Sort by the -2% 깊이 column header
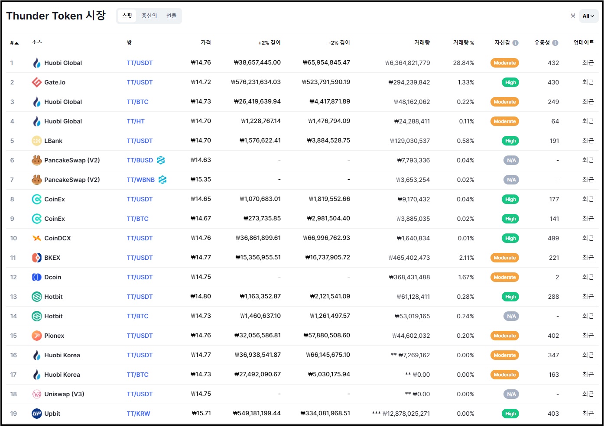The height and width of the screenshot is (427, 604). pyautogui.click(x=339, y=42)
